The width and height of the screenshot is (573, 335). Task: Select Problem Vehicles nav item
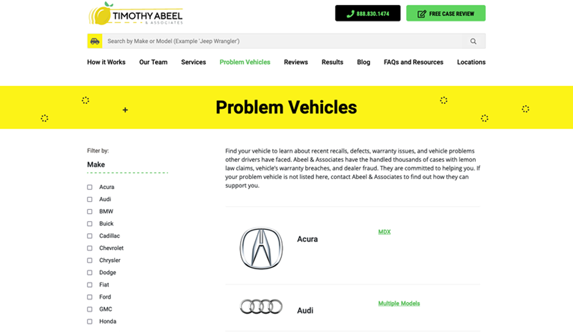click(x=245, y=62)
